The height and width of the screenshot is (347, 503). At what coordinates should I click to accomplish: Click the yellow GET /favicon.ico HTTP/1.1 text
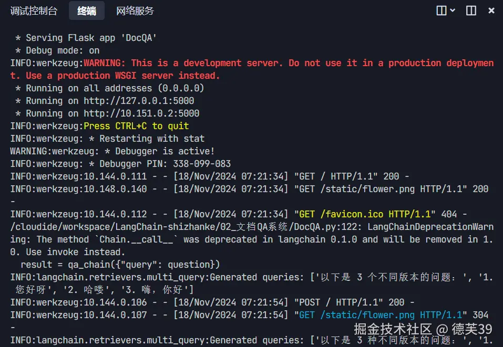364,214
